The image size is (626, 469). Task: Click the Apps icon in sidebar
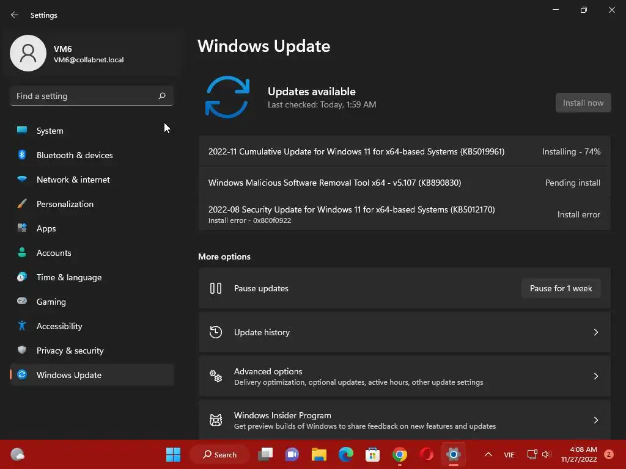[22, 228]
